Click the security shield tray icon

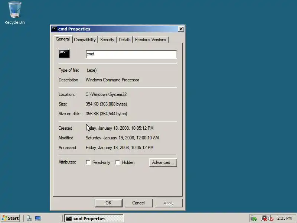pos(254,218)
